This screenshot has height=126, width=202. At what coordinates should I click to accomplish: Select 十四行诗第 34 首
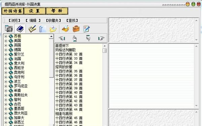[x=69, y=63]
